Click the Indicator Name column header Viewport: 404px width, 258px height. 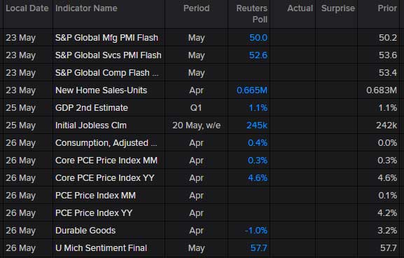(86, 8)
